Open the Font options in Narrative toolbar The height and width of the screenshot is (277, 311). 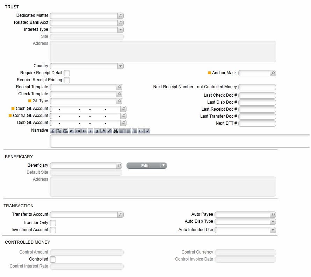[140, 131]
